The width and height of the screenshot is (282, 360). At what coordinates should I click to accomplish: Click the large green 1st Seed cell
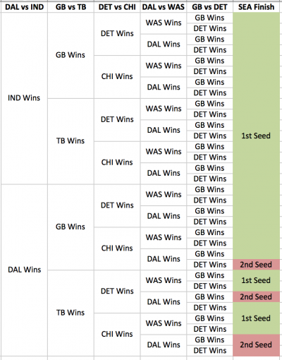coord(256,136)
